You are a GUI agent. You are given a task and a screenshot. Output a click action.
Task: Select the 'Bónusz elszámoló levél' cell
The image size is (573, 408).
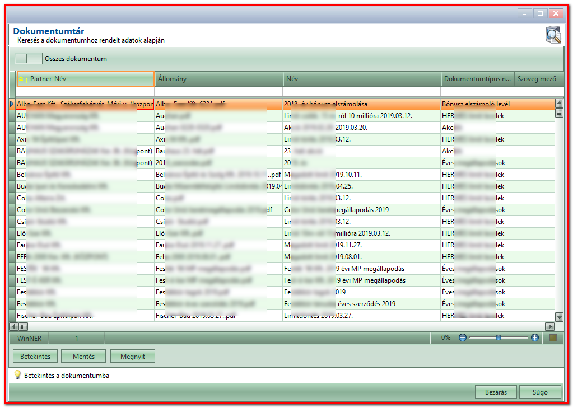[477, 104]
